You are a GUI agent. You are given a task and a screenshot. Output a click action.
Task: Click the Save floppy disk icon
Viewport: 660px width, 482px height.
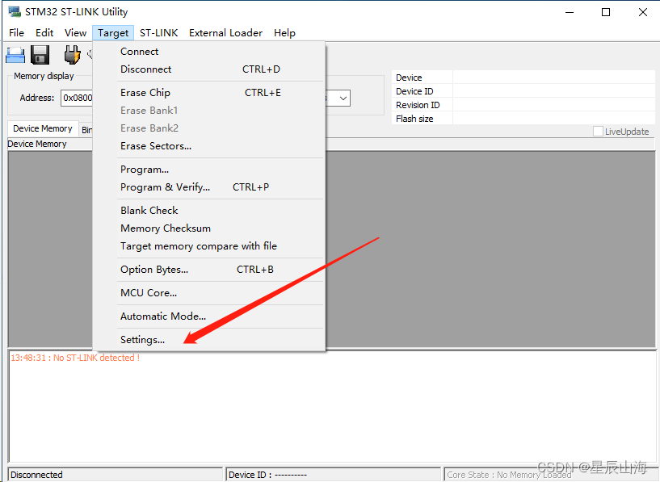pyautogui.click(x=40, y=55)
